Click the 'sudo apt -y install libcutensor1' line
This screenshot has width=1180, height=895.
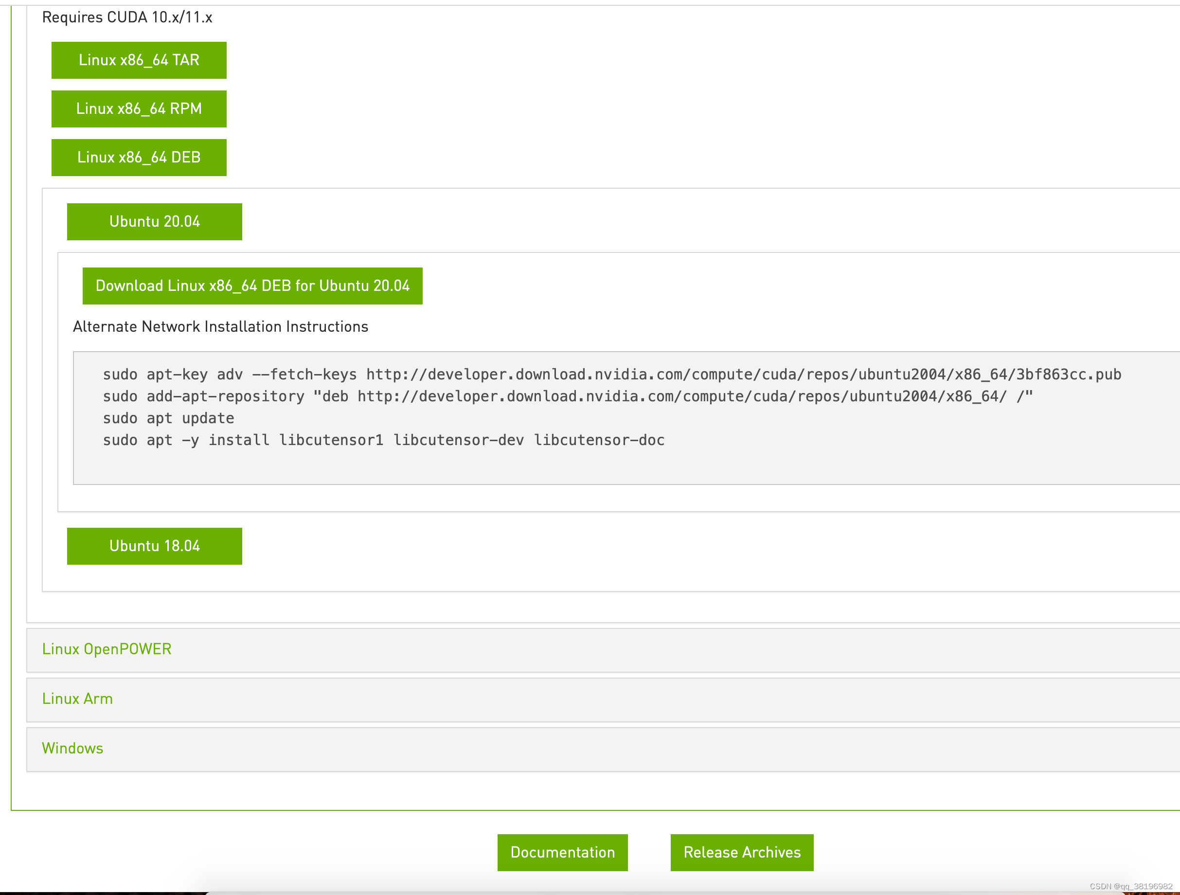pos(384,440)
